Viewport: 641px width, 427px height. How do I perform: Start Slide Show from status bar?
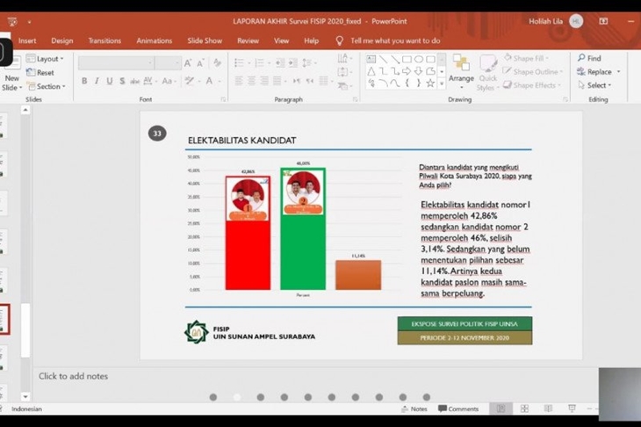pos(572,409)
